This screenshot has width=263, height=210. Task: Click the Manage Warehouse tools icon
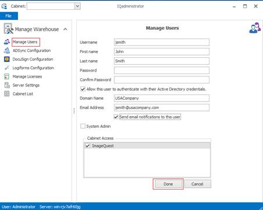pyautogui.click(x=9, y=29)
